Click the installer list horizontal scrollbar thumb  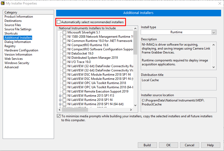pyautogui.click(x=75, y=110)
